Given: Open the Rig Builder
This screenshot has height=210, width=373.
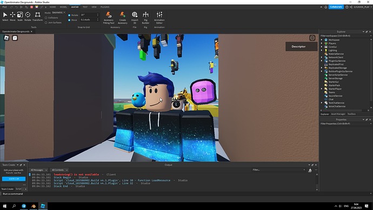Looking at the screenshot, I should pos(145,18).
